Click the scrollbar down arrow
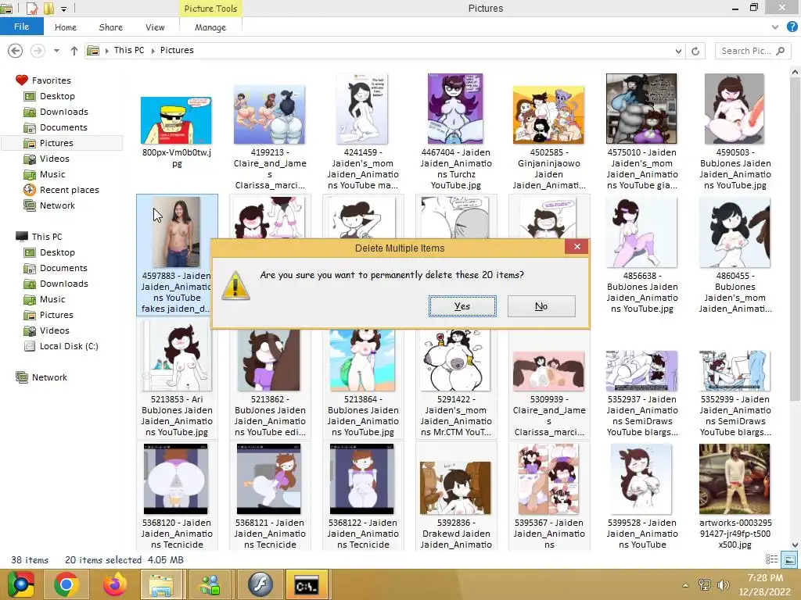Image resolution: width=801 pixels, height=600 pixels. click(x=795, y=545)
